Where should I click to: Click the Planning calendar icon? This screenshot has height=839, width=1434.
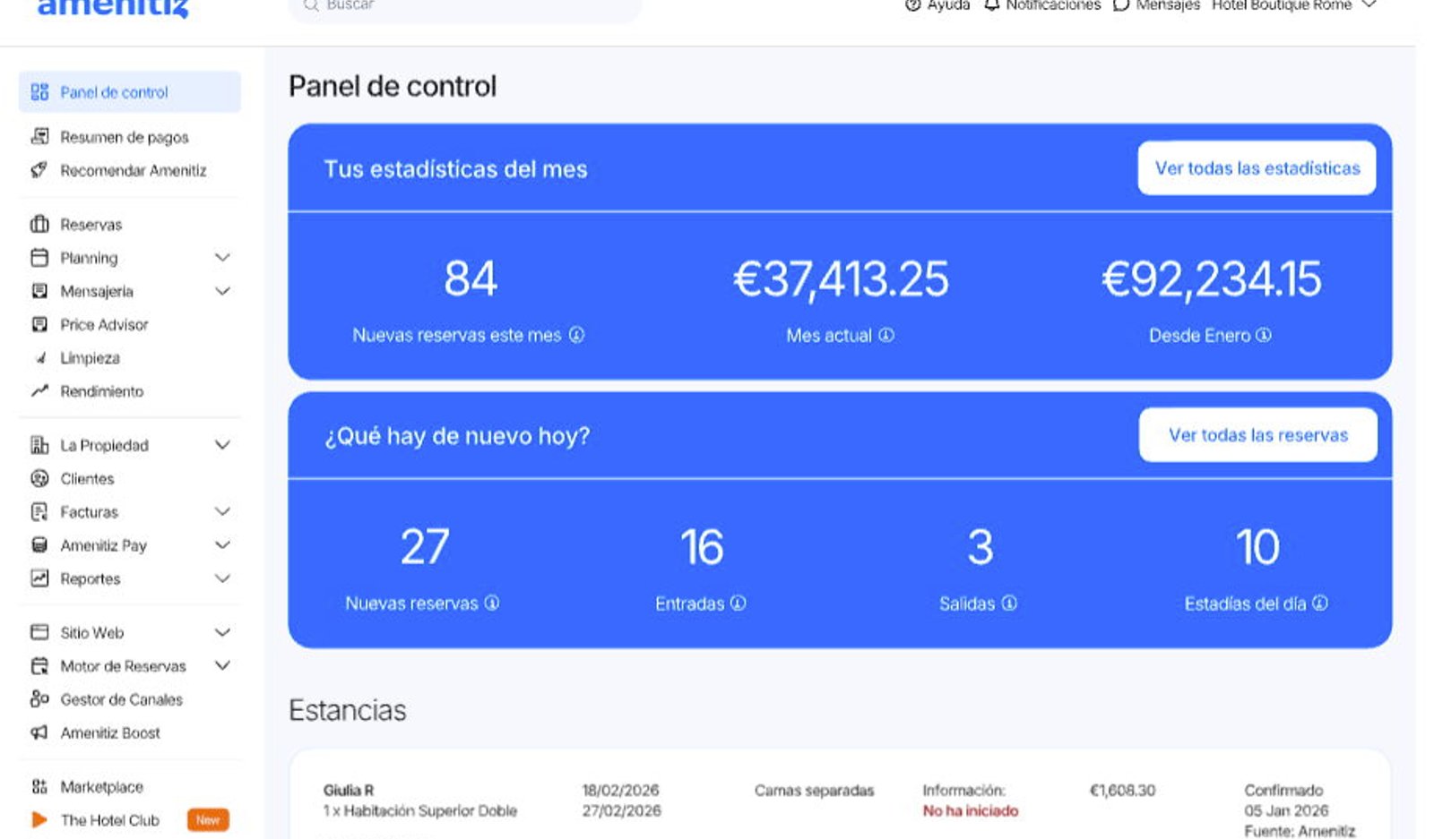(39, 258)
